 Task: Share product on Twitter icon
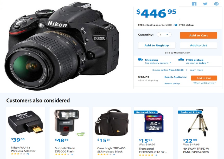(205, 4)
